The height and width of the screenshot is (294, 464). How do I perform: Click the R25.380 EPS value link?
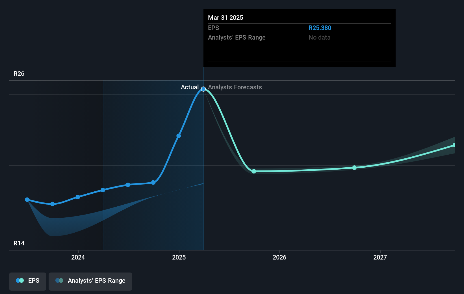click(x=320, y=28)
